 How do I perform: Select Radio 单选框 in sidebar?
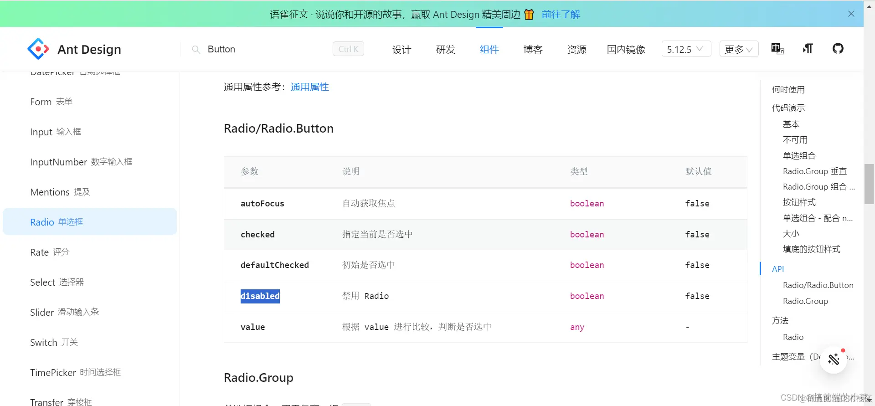coord(90,222)
